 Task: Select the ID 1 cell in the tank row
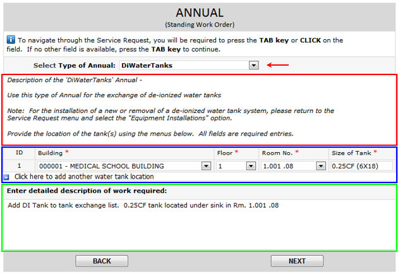(x=19, y=166)
